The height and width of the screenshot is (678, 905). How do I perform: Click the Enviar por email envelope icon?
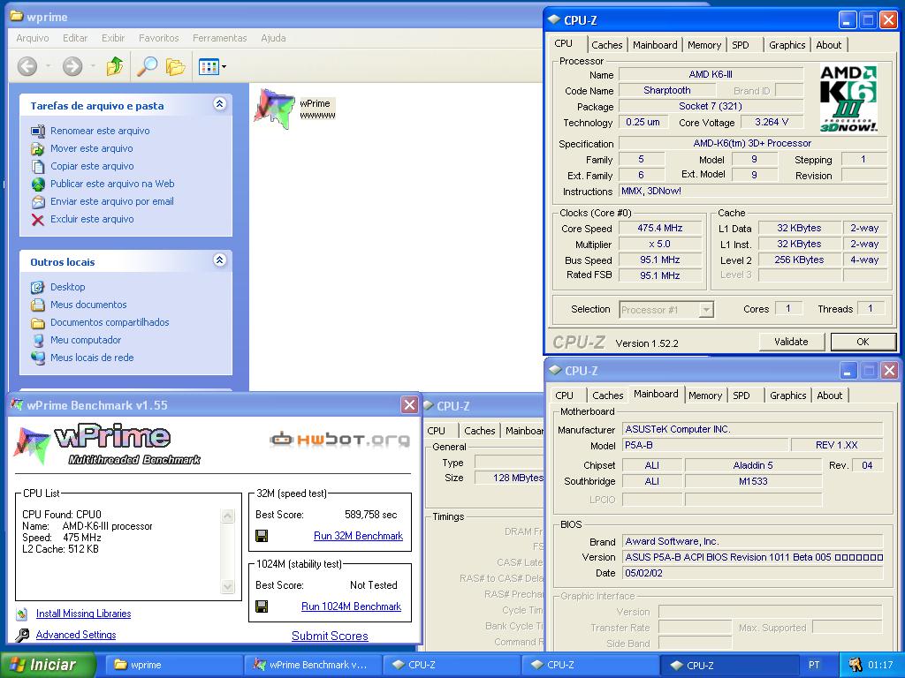37,202
